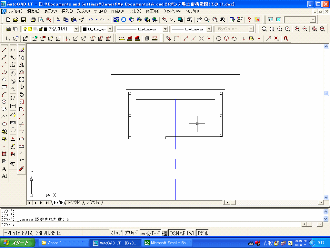The width and height of the screenshot is (330, 248).
Task: Open the linetype ByLayer dropdown
Action: (165, 29)
